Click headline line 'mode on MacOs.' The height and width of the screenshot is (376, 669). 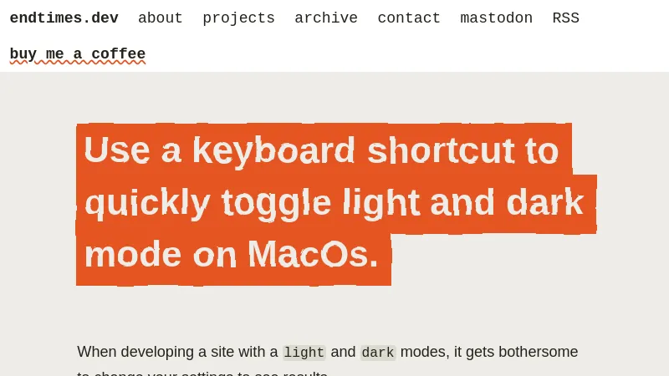point(232,254)
